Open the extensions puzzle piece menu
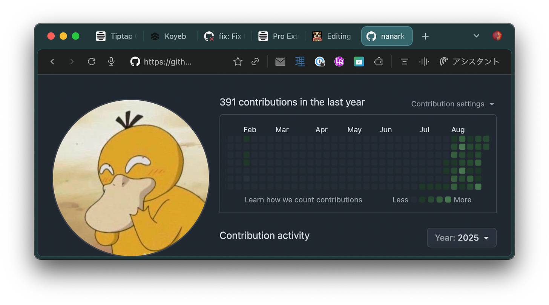549x305 pixels. tap(379, 61)
